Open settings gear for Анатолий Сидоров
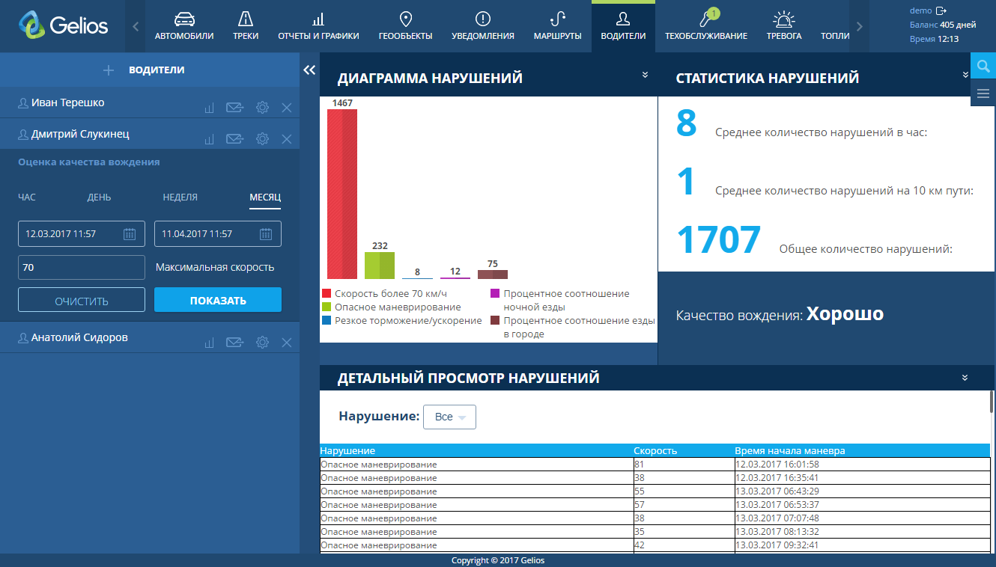The image size is (996, 567). point(262,343)
